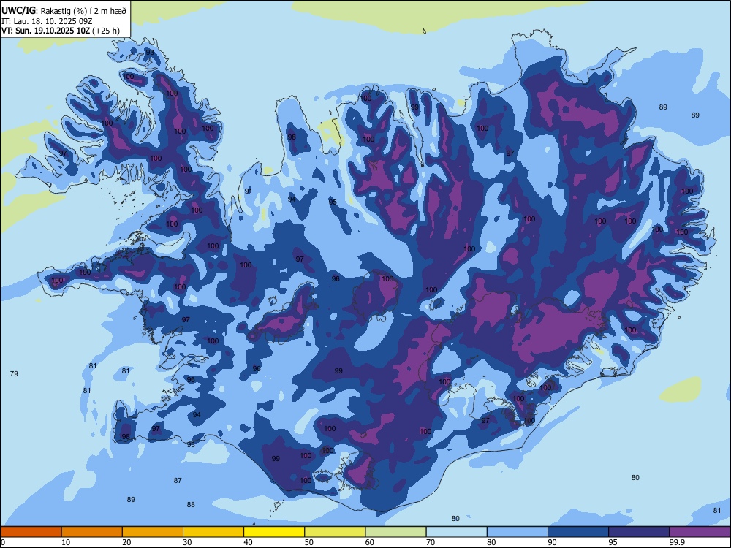Select the purple above-99.9 legend swatch
731x548 pixels.
[x=700, y=532]
